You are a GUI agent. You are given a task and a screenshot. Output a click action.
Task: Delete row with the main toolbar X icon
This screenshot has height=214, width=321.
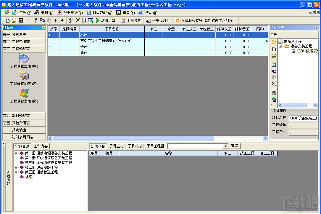pos(78,20)
